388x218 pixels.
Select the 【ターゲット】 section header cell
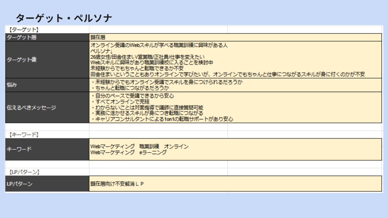click(x=24, y=30)
